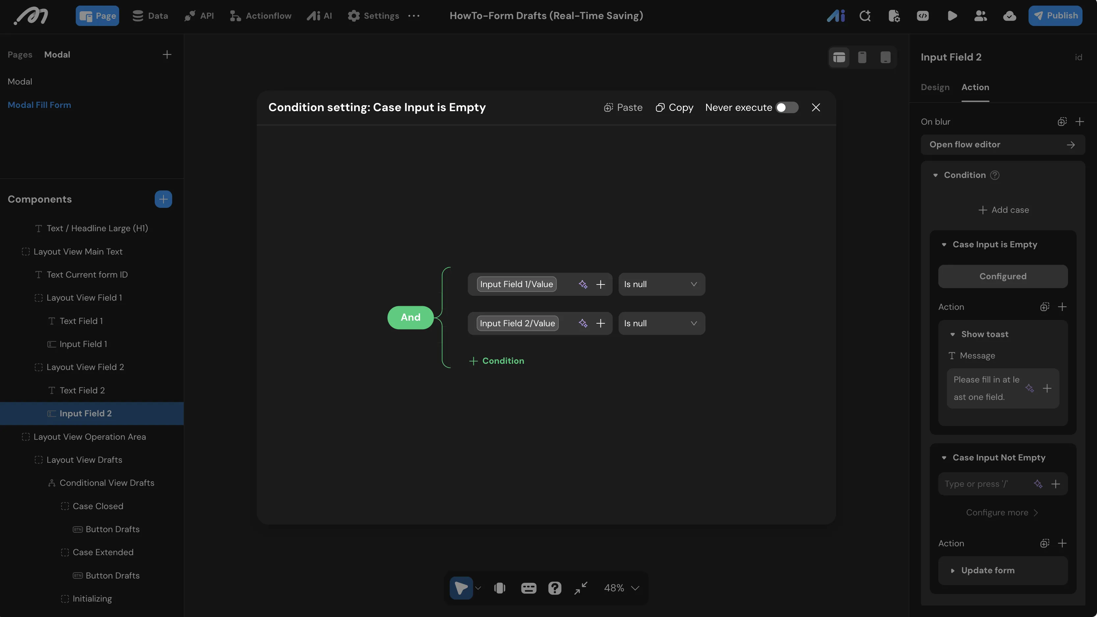Add a new page with plus icon

(x=167, y=55)
